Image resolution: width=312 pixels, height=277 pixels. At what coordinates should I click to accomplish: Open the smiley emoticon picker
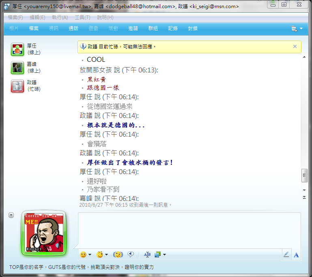[x=83, y=255]
